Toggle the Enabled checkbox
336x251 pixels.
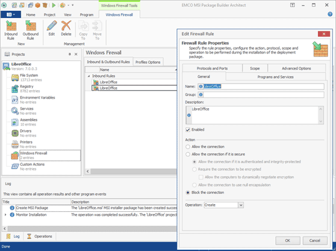pos(188,130)
